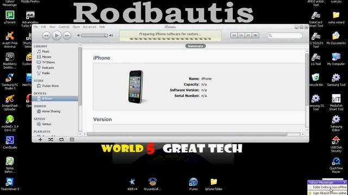
Task: Select the iPhone device in sidebar
Action: point(55,99)
